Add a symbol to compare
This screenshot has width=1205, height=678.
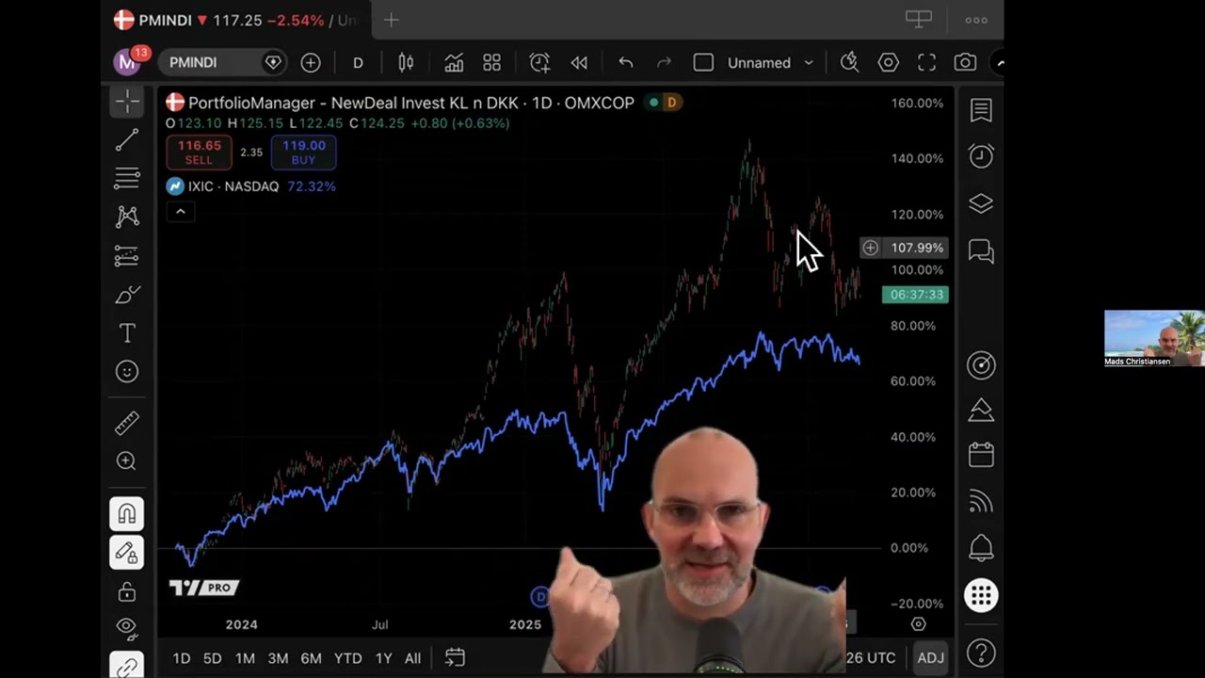click(311, 62)
